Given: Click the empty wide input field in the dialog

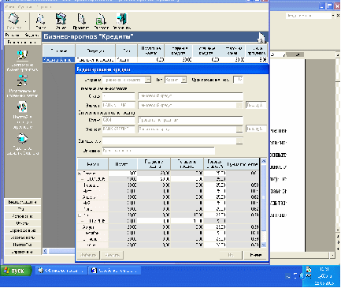Looking at the screenshot, I should (x=169, y=141).
